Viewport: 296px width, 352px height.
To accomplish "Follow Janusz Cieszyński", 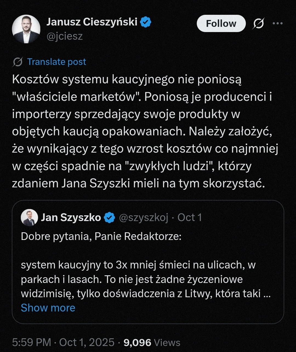I will coord(221,24).
